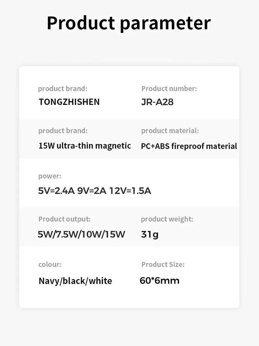Image resolution: width=259 pixels, height=346 pixels.
Task: Select "PC+ABS fireproof material" value
Action: click(x=189, y=146)
